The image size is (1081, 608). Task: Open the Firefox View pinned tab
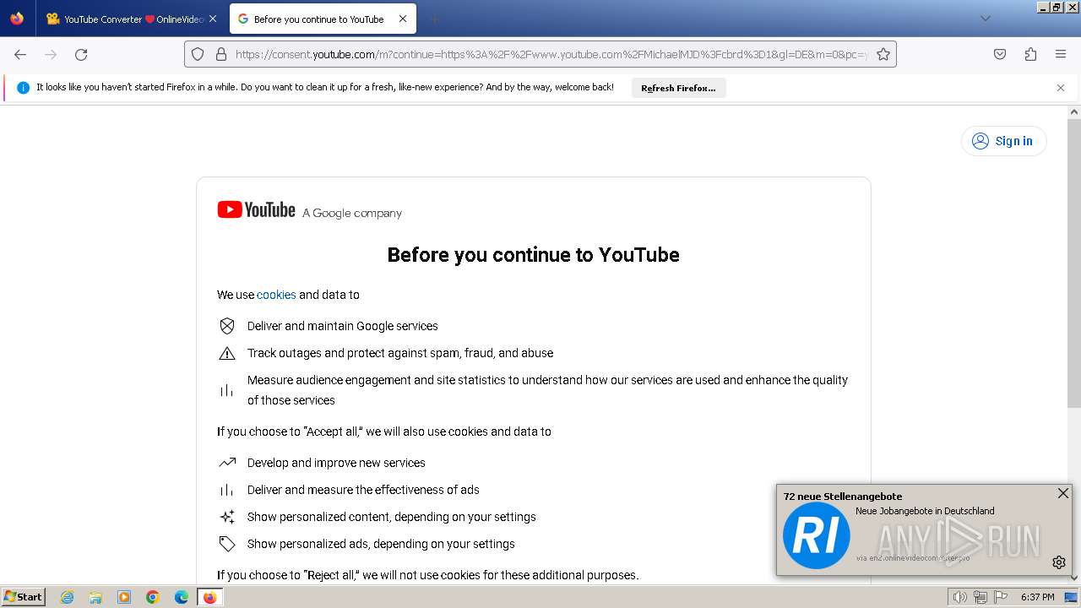tap(17, 19)
